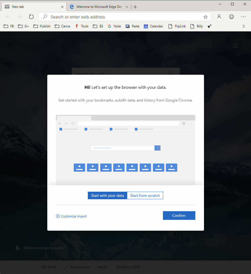Open a new tab with plus icon
This screenshot has height=274, width=251.
click(135, 7)
